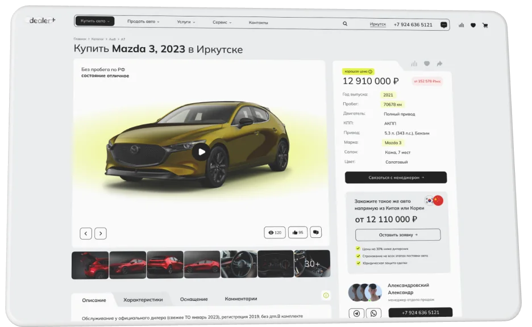
Task: Open favorites heart icon in header
Action: click(473, 25)
